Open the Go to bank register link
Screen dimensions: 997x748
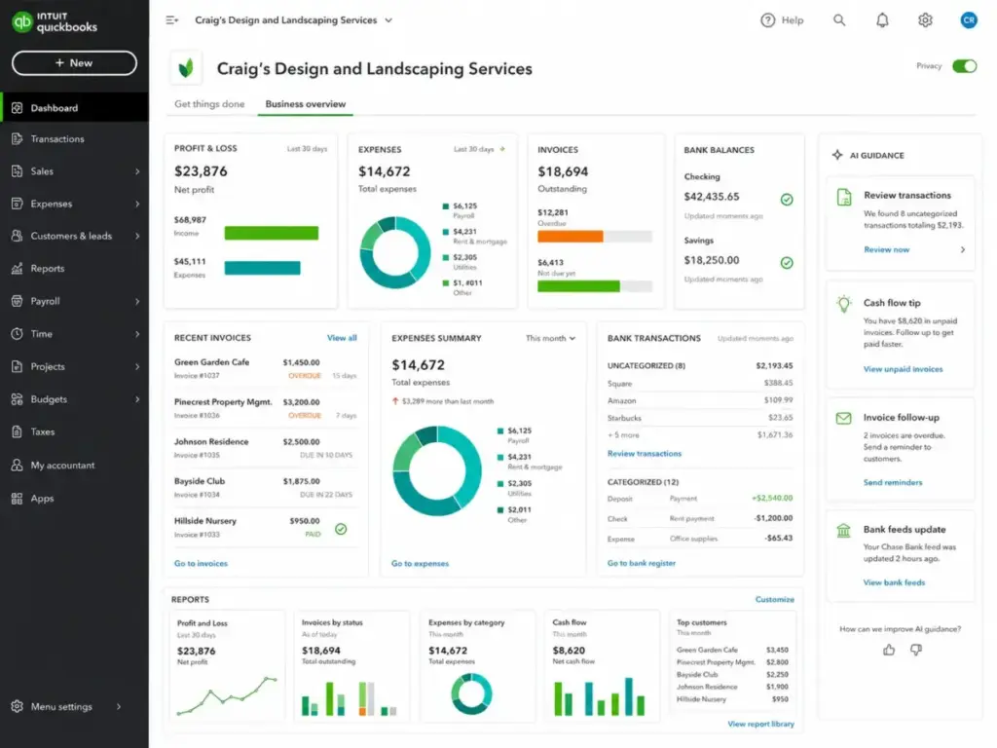click(641, 563)
